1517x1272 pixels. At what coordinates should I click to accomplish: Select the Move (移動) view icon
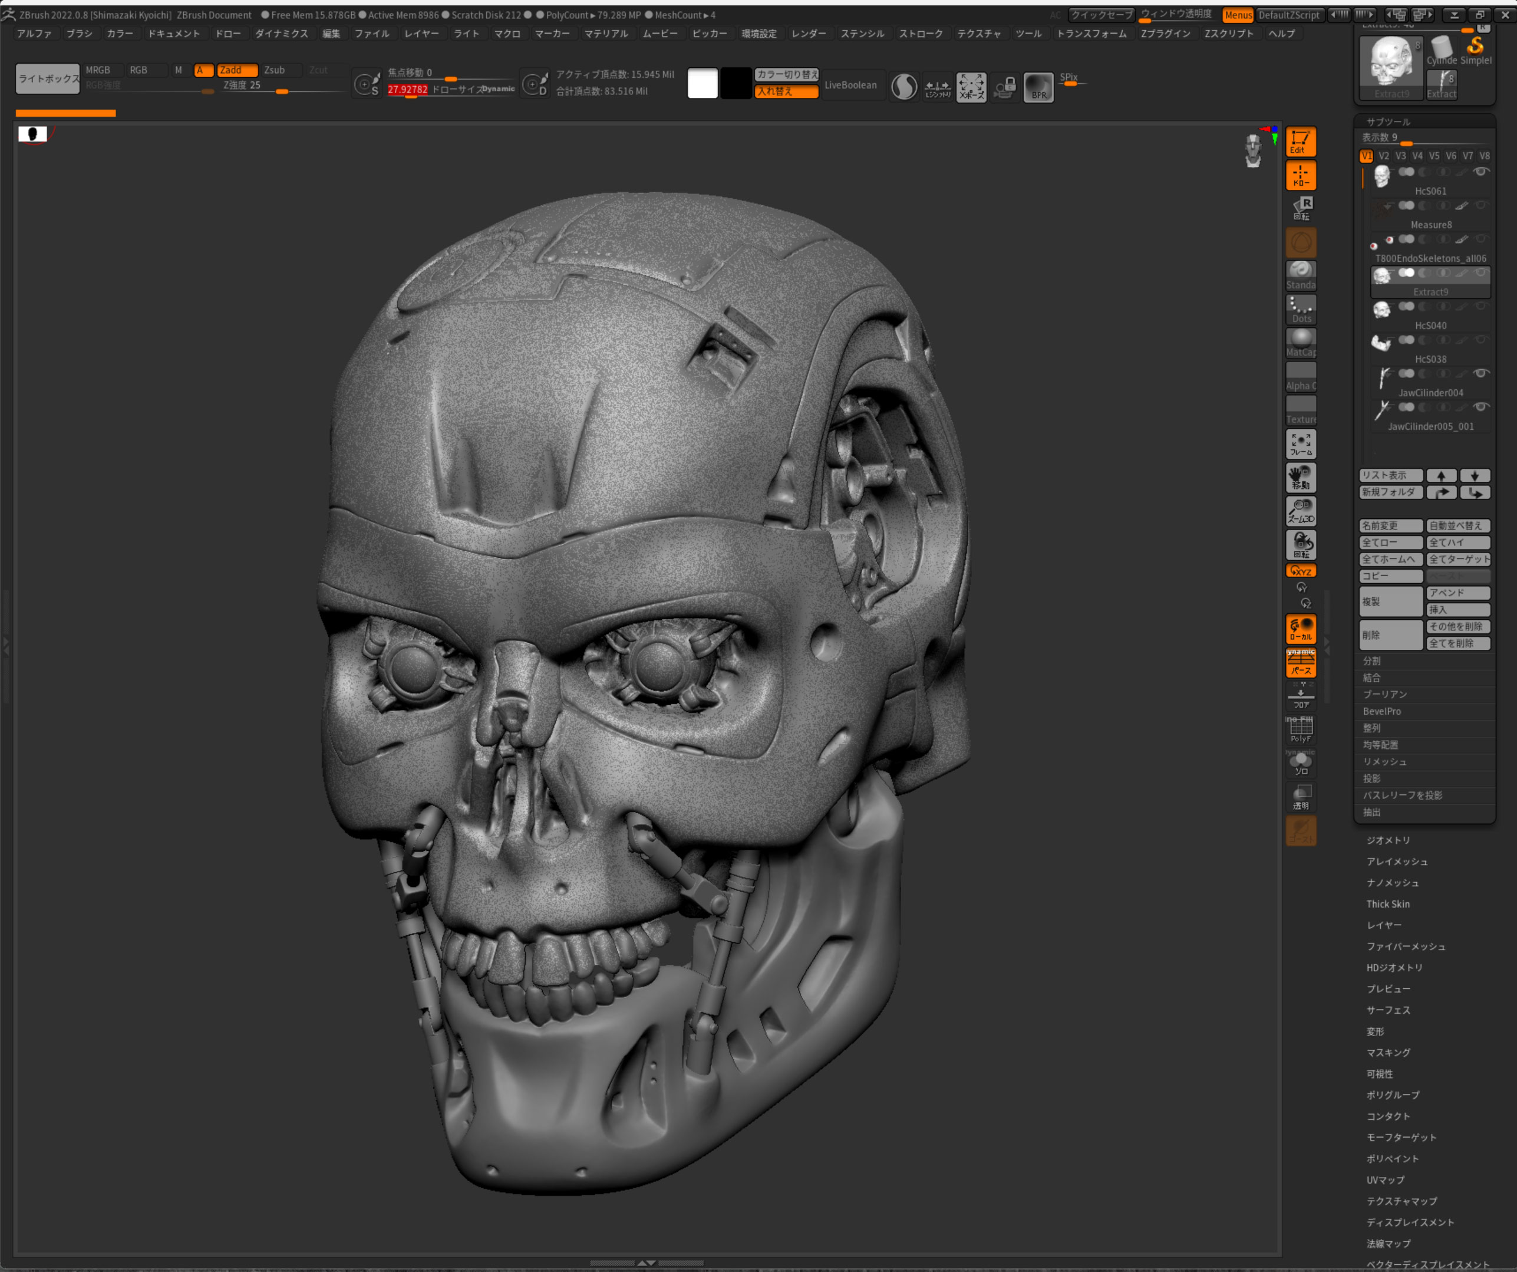click(x=1300, y=478)
